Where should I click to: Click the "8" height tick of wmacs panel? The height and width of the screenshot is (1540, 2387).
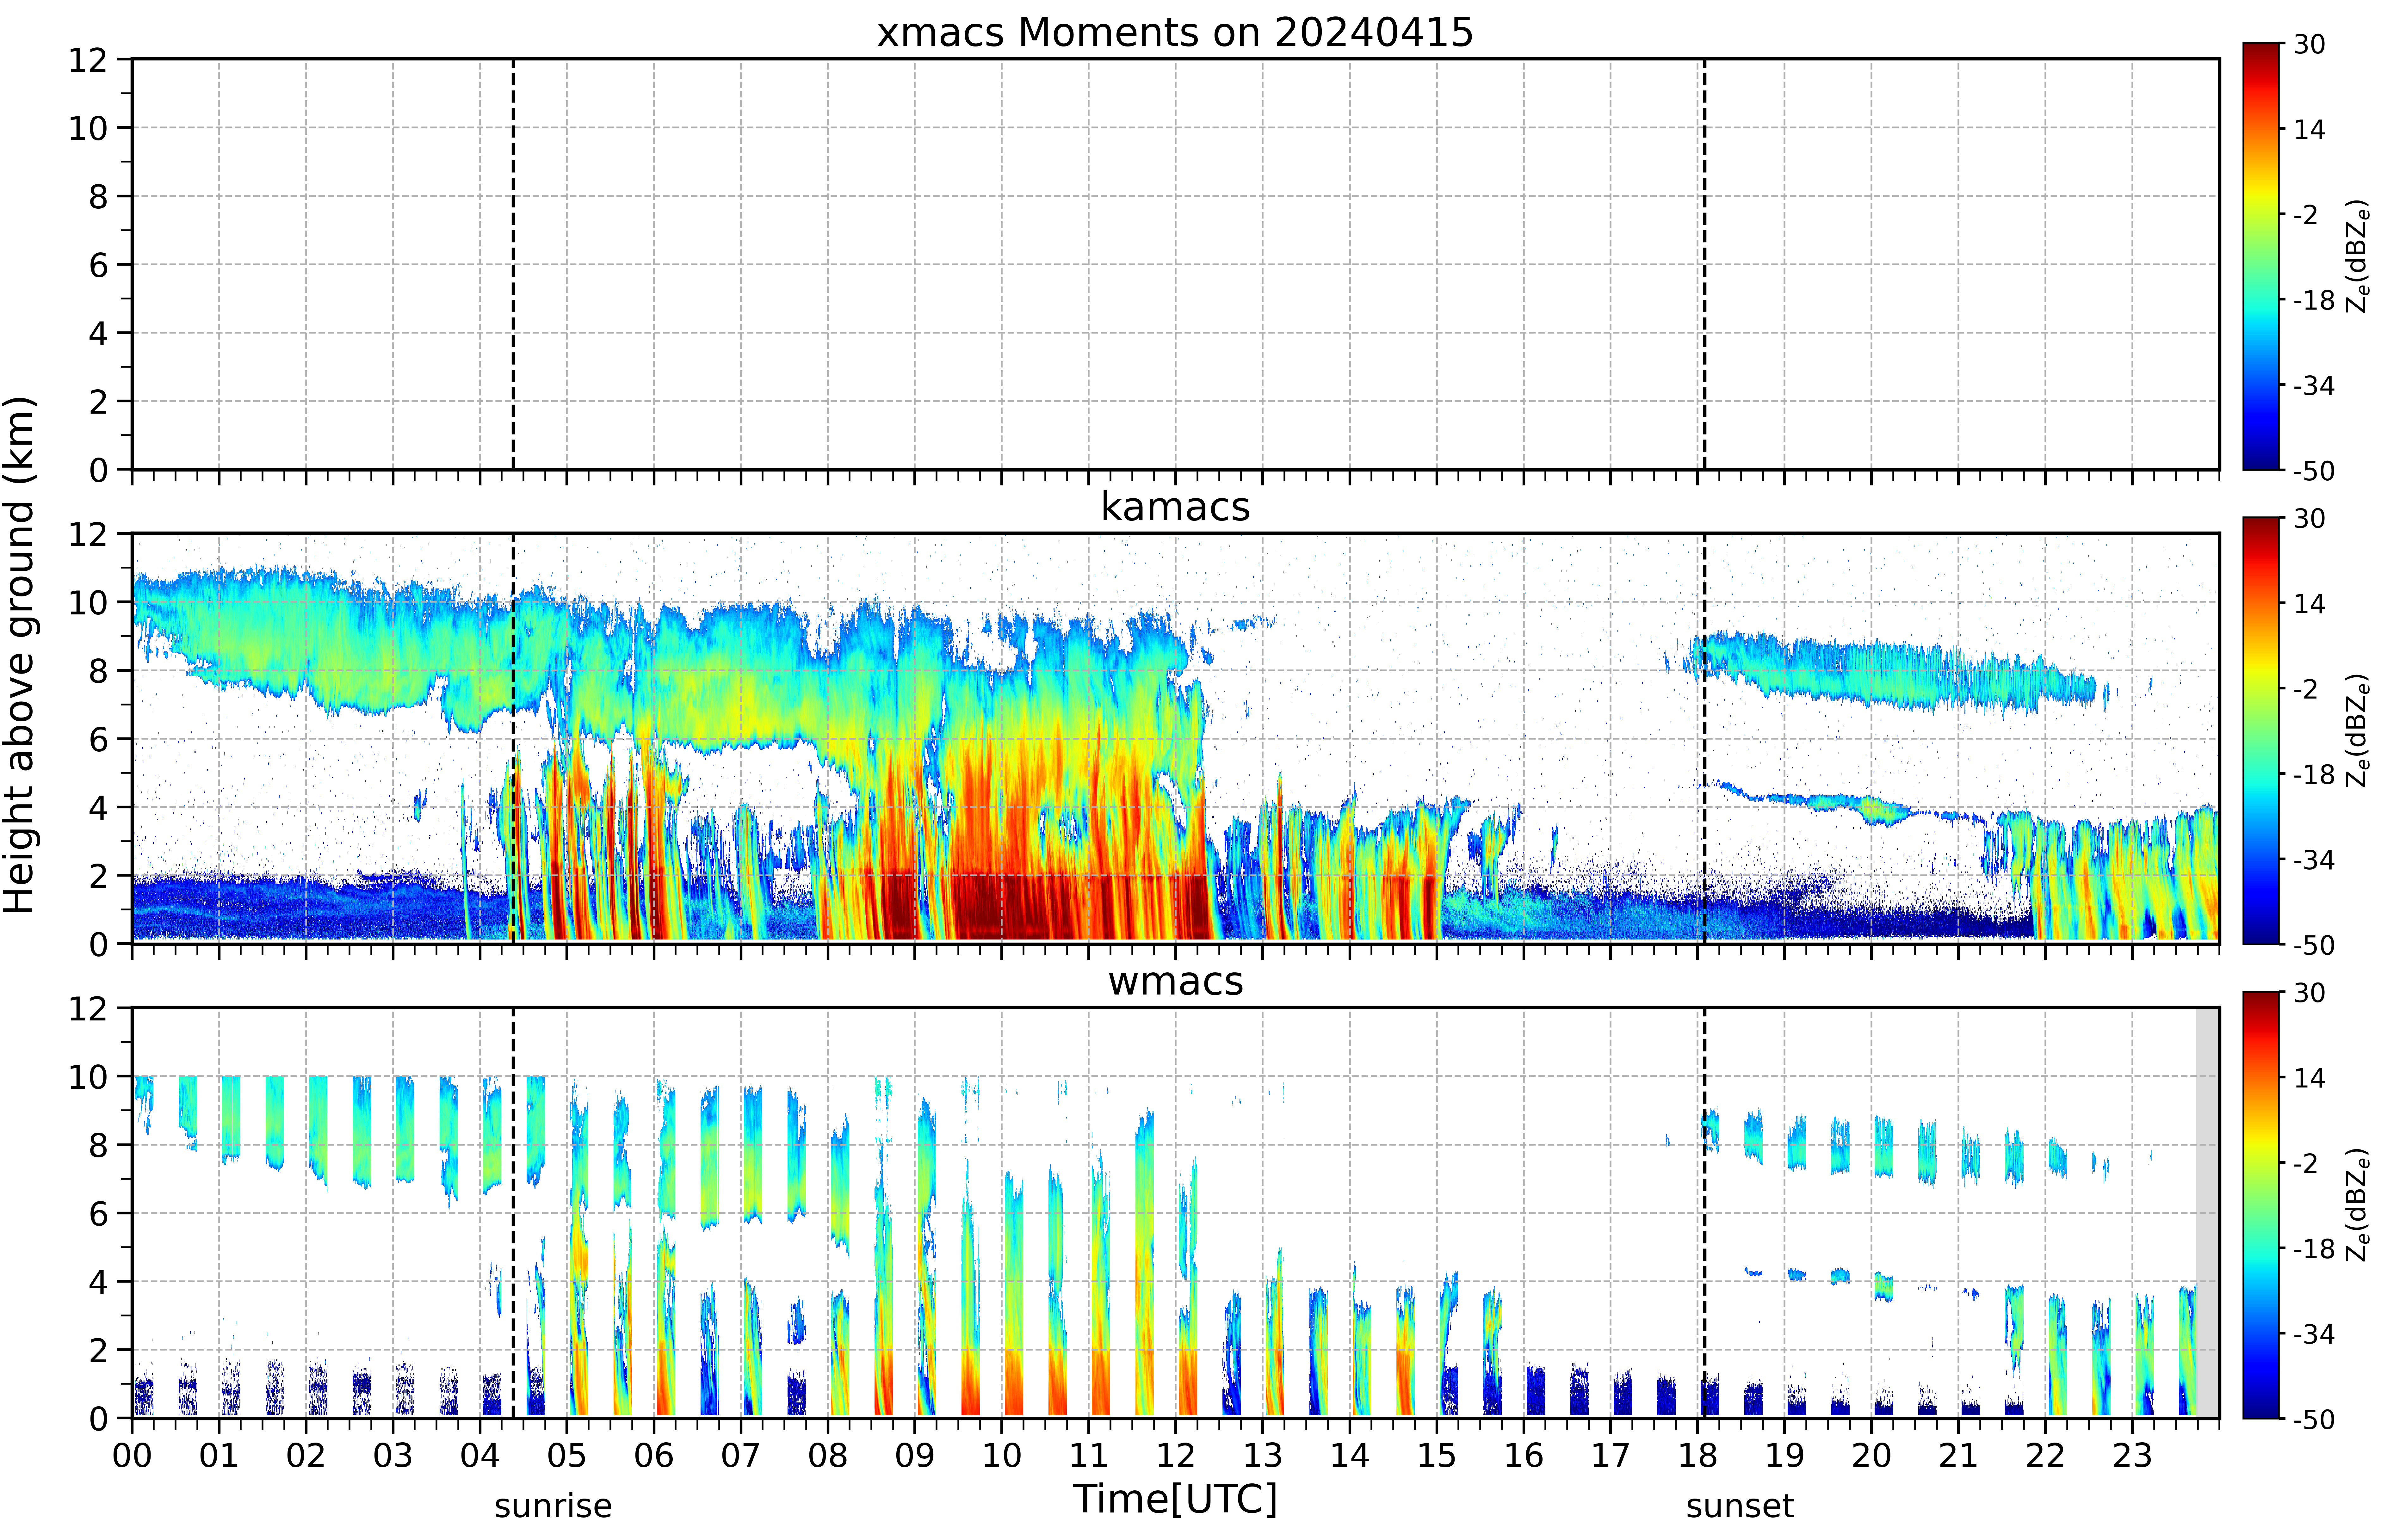click(x=98, y=1145)
